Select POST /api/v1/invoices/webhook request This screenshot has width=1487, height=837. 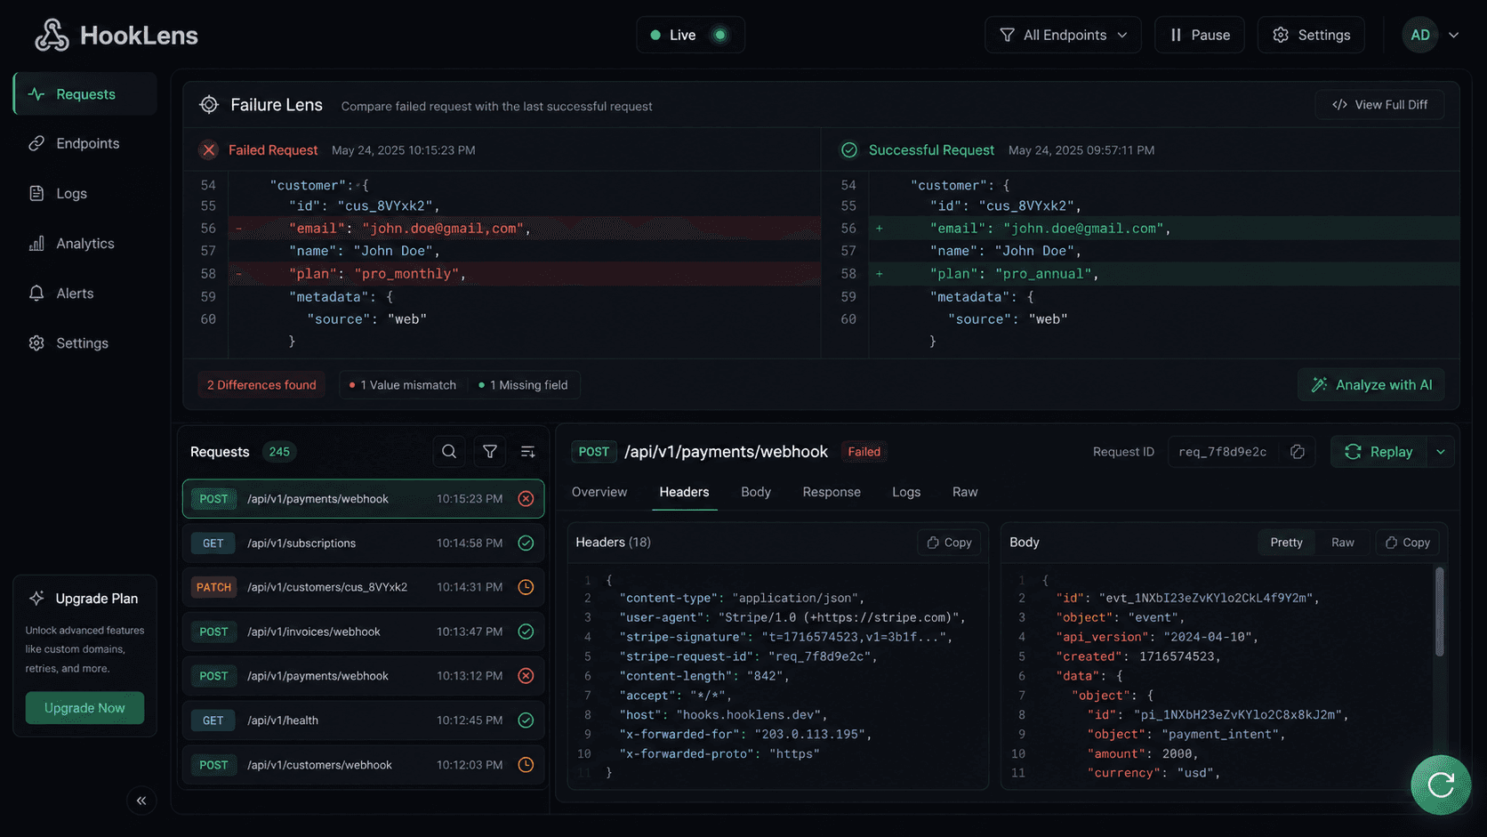(363, 632)
